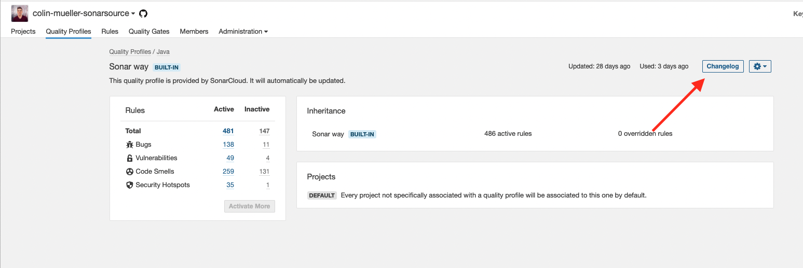The width and height of the screenshot is (803, 268).
Task: Click the Sonar way inheritance entry
Action: tap(328, 134)
